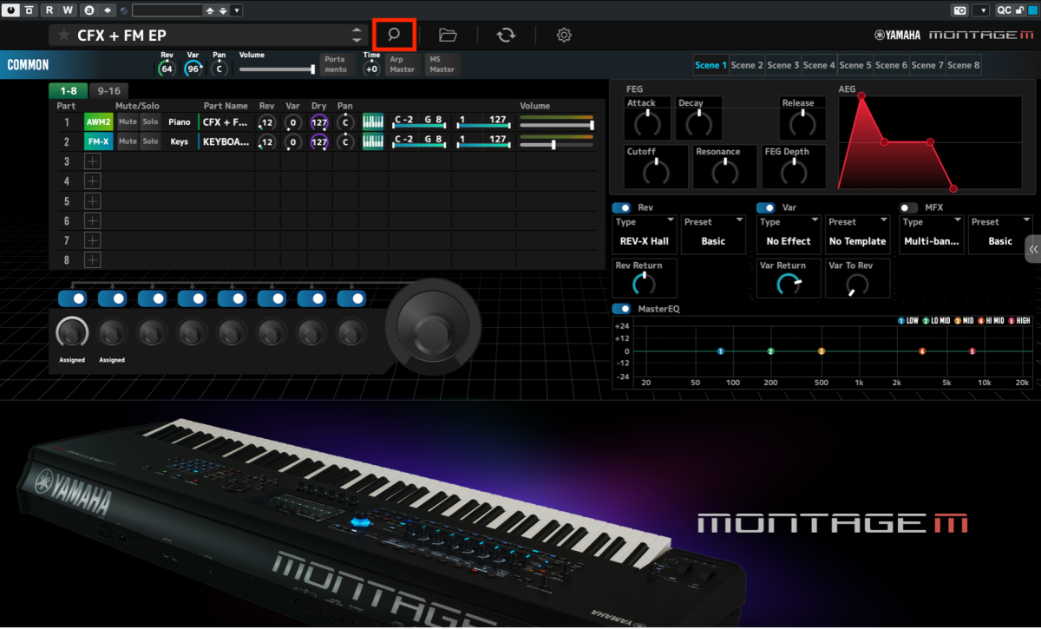The width and height of the screenshot is (1041, 629).
Task: Open the performance search magnifier icon
Action: pos(394,35)
